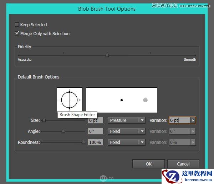Open the Roundness Fixed dropdown
This screenshot has height=184, width=214.
[x=127, y=142]
